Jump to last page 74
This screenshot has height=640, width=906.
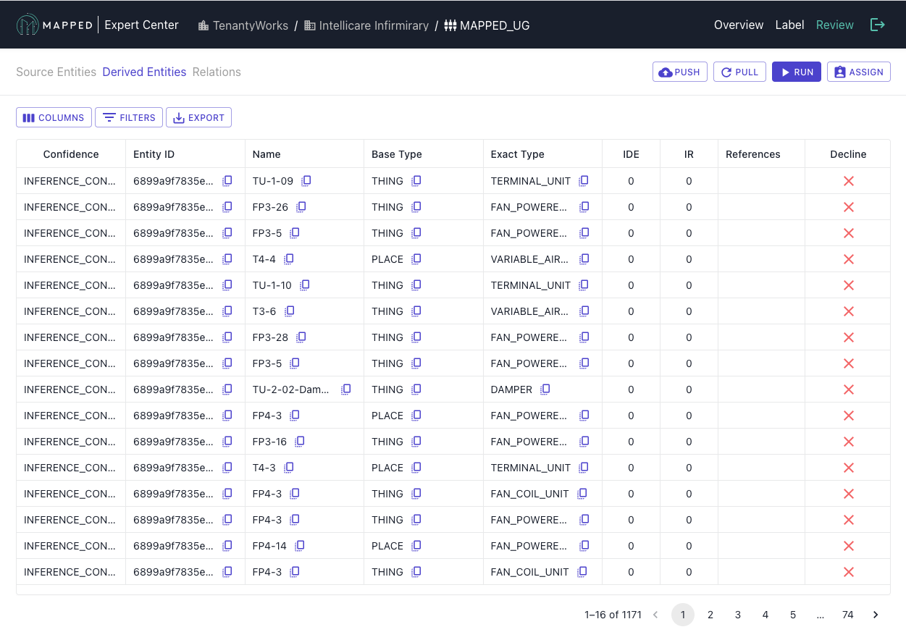click(848, 615)
